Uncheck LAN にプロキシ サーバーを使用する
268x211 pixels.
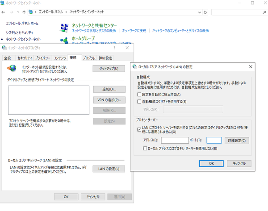139,129
